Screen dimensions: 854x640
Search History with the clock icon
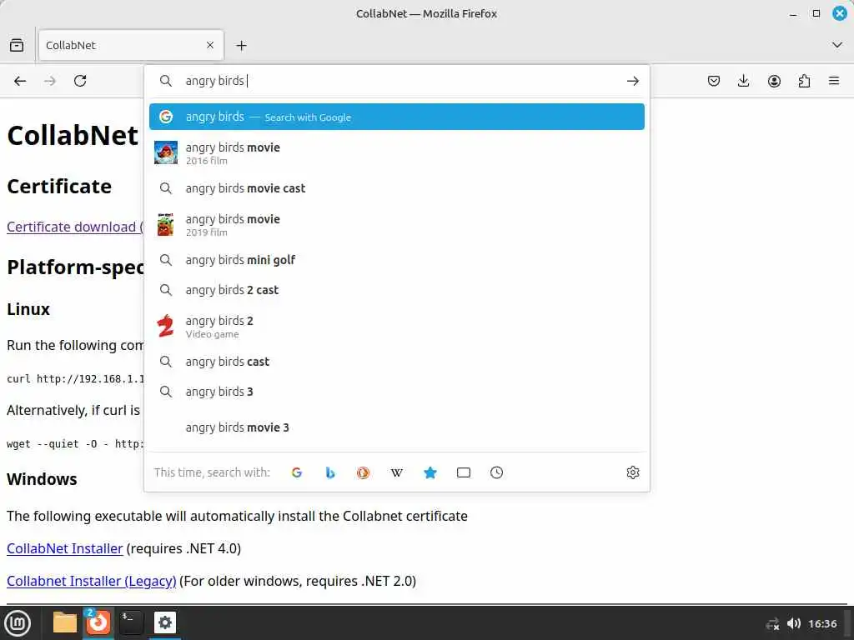click(497, 472)
